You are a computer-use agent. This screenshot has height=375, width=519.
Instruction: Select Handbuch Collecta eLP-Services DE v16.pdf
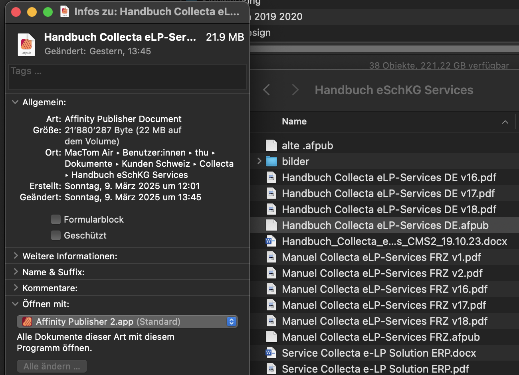coord(389,178)
